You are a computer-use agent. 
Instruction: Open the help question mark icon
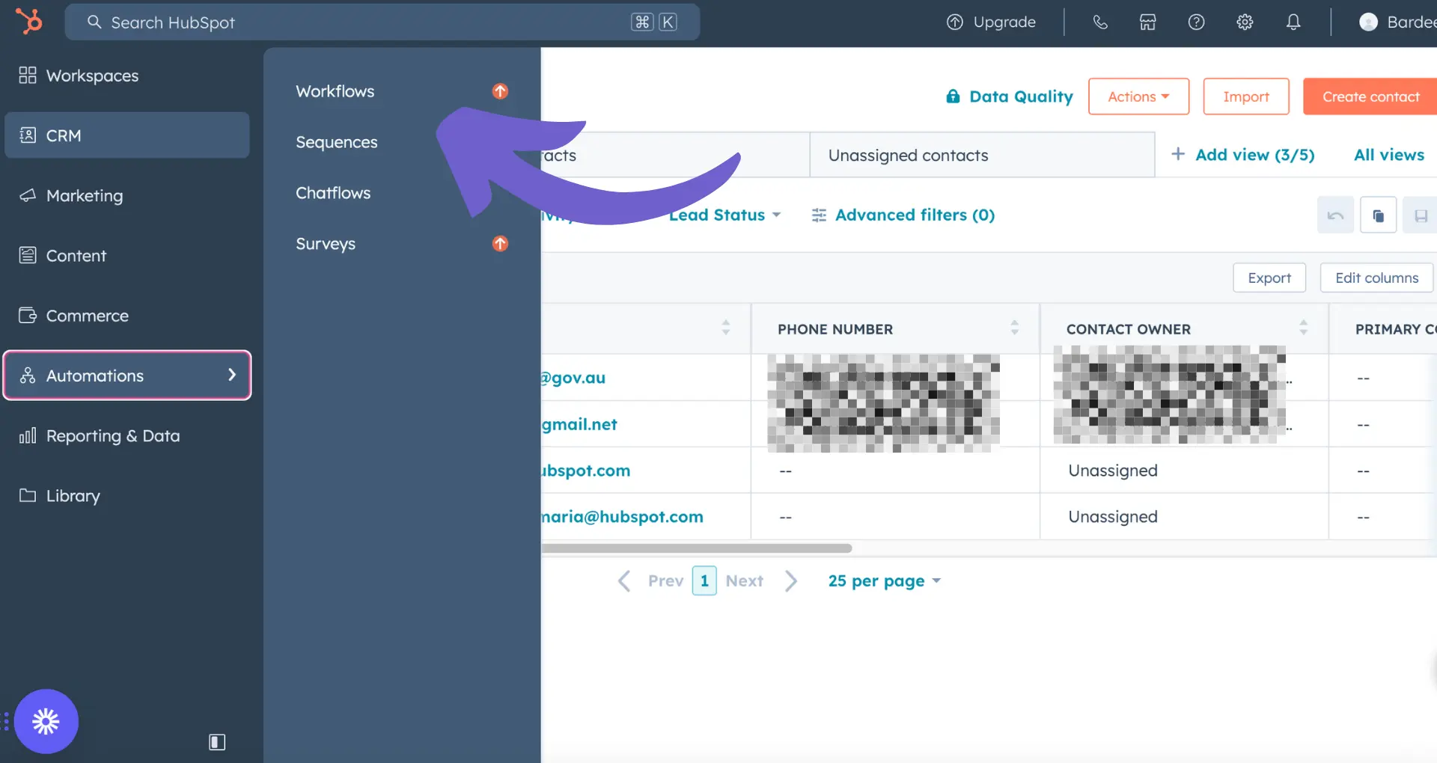[1196, 22]
